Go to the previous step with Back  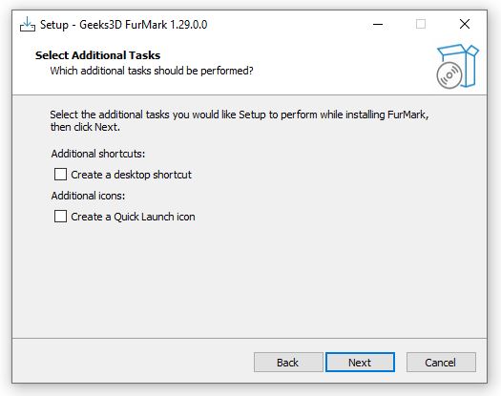coord(288,362)
